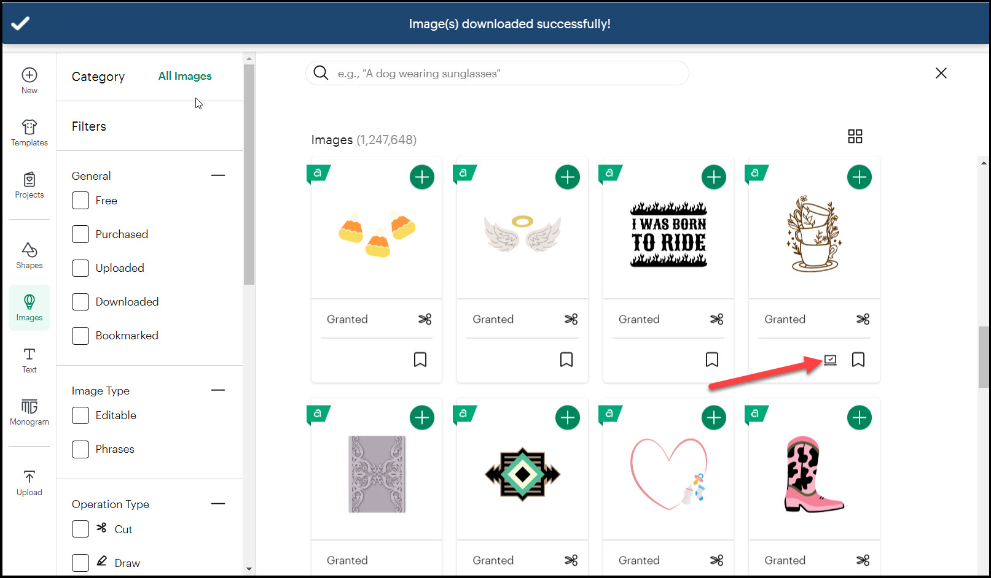
Task: Select the pink cowboy boot thumbnail
Action: tap(813, 474)
